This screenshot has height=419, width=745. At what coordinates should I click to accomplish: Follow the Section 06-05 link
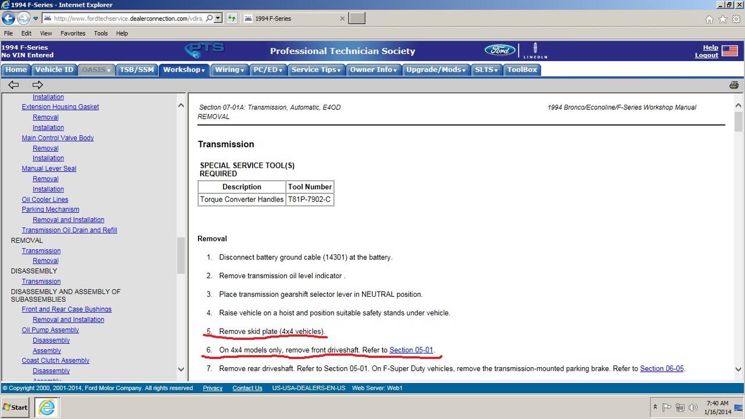(x=662, y=369)
